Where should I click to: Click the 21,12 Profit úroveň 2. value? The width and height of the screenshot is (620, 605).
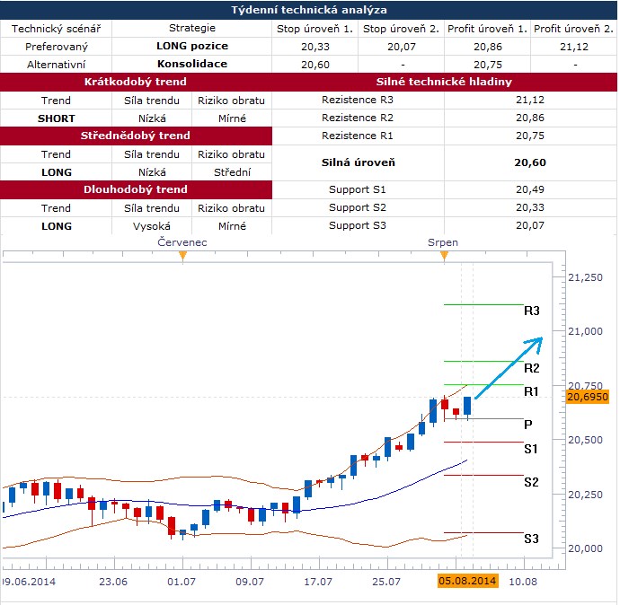point(574,47)
